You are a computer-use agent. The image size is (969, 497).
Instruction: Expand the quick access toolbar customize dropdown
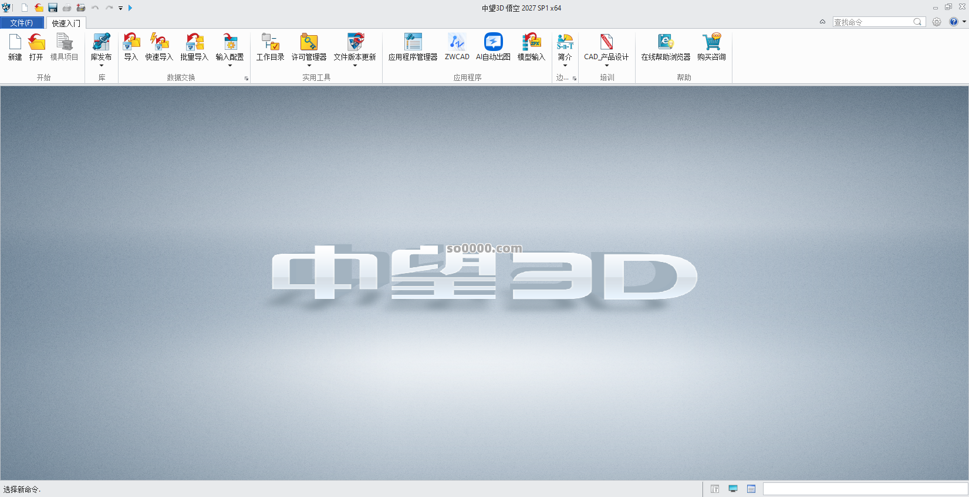pyautogui.click(x=121, y=8)
